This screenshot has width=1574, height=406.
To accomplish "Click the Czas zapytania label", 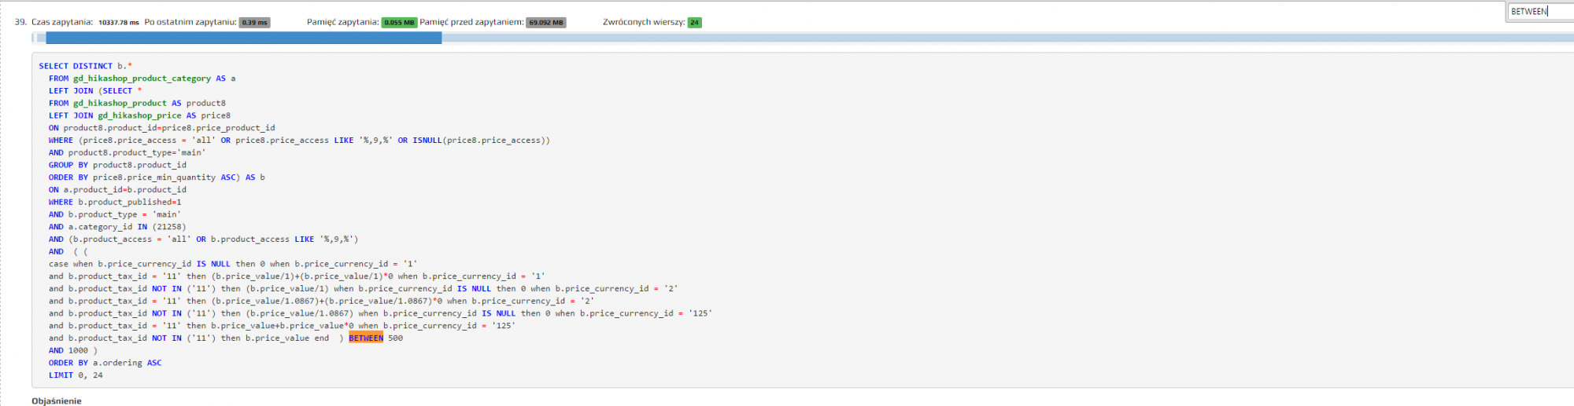I will click(x=62, y=22).
